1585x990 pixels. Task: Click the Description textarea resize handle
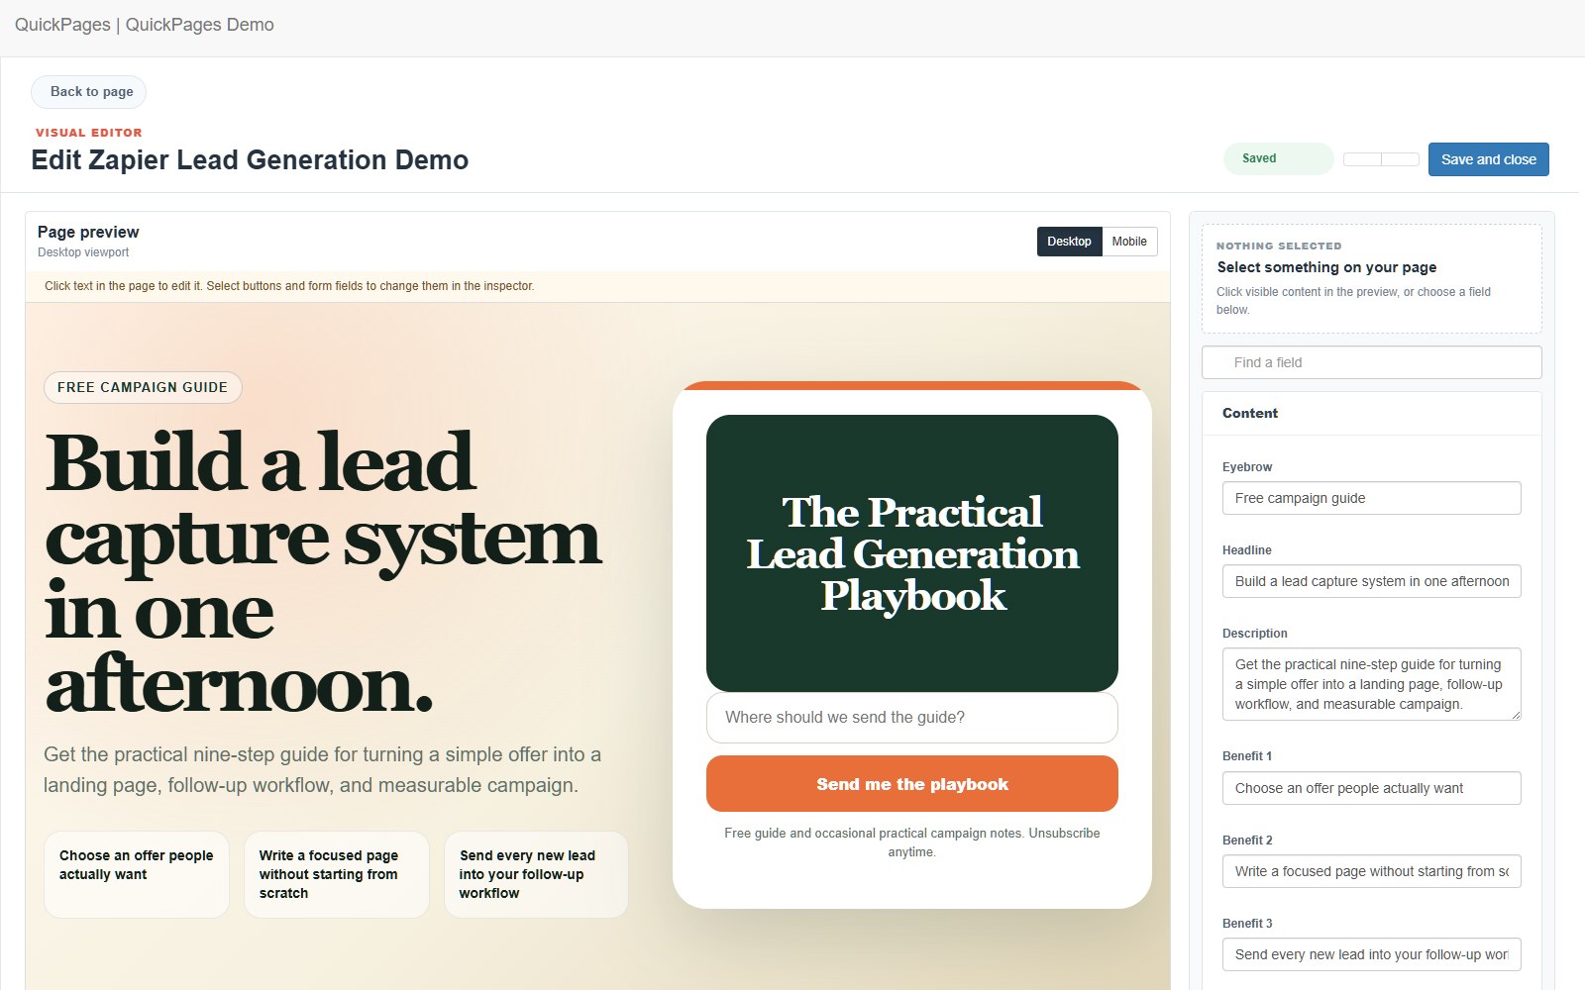(x=1515, y=714)
